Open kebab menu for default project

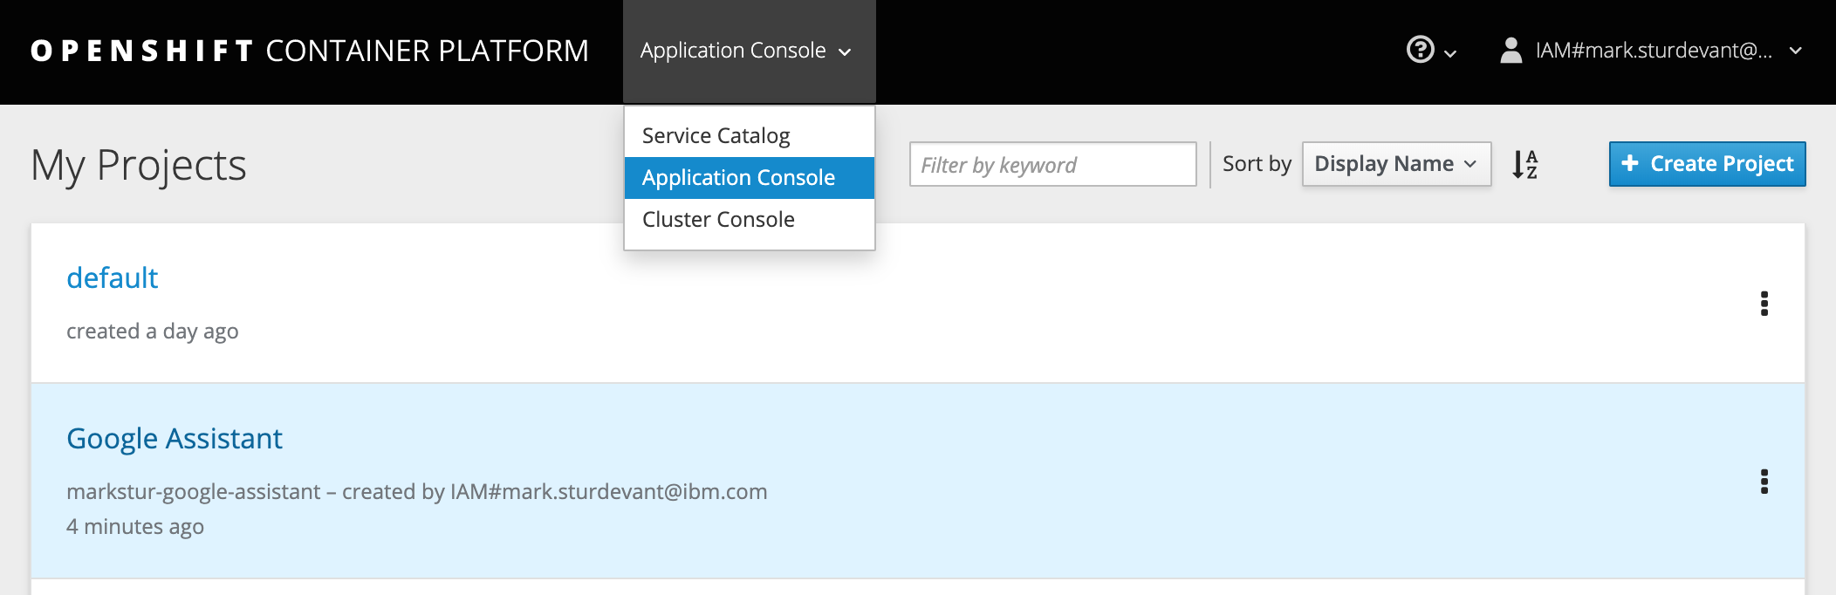pos(1764,304)
